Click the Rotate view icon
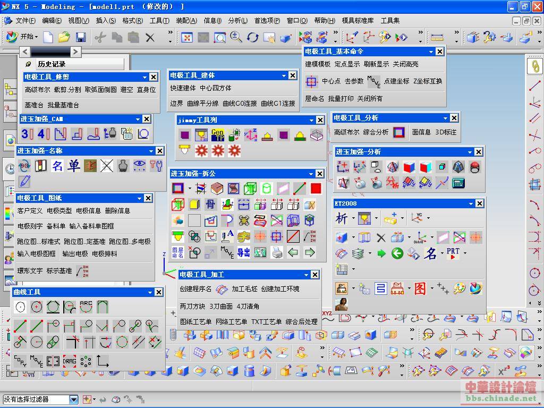544x408 pixels. pyautogui.click(x=252, y=37)
